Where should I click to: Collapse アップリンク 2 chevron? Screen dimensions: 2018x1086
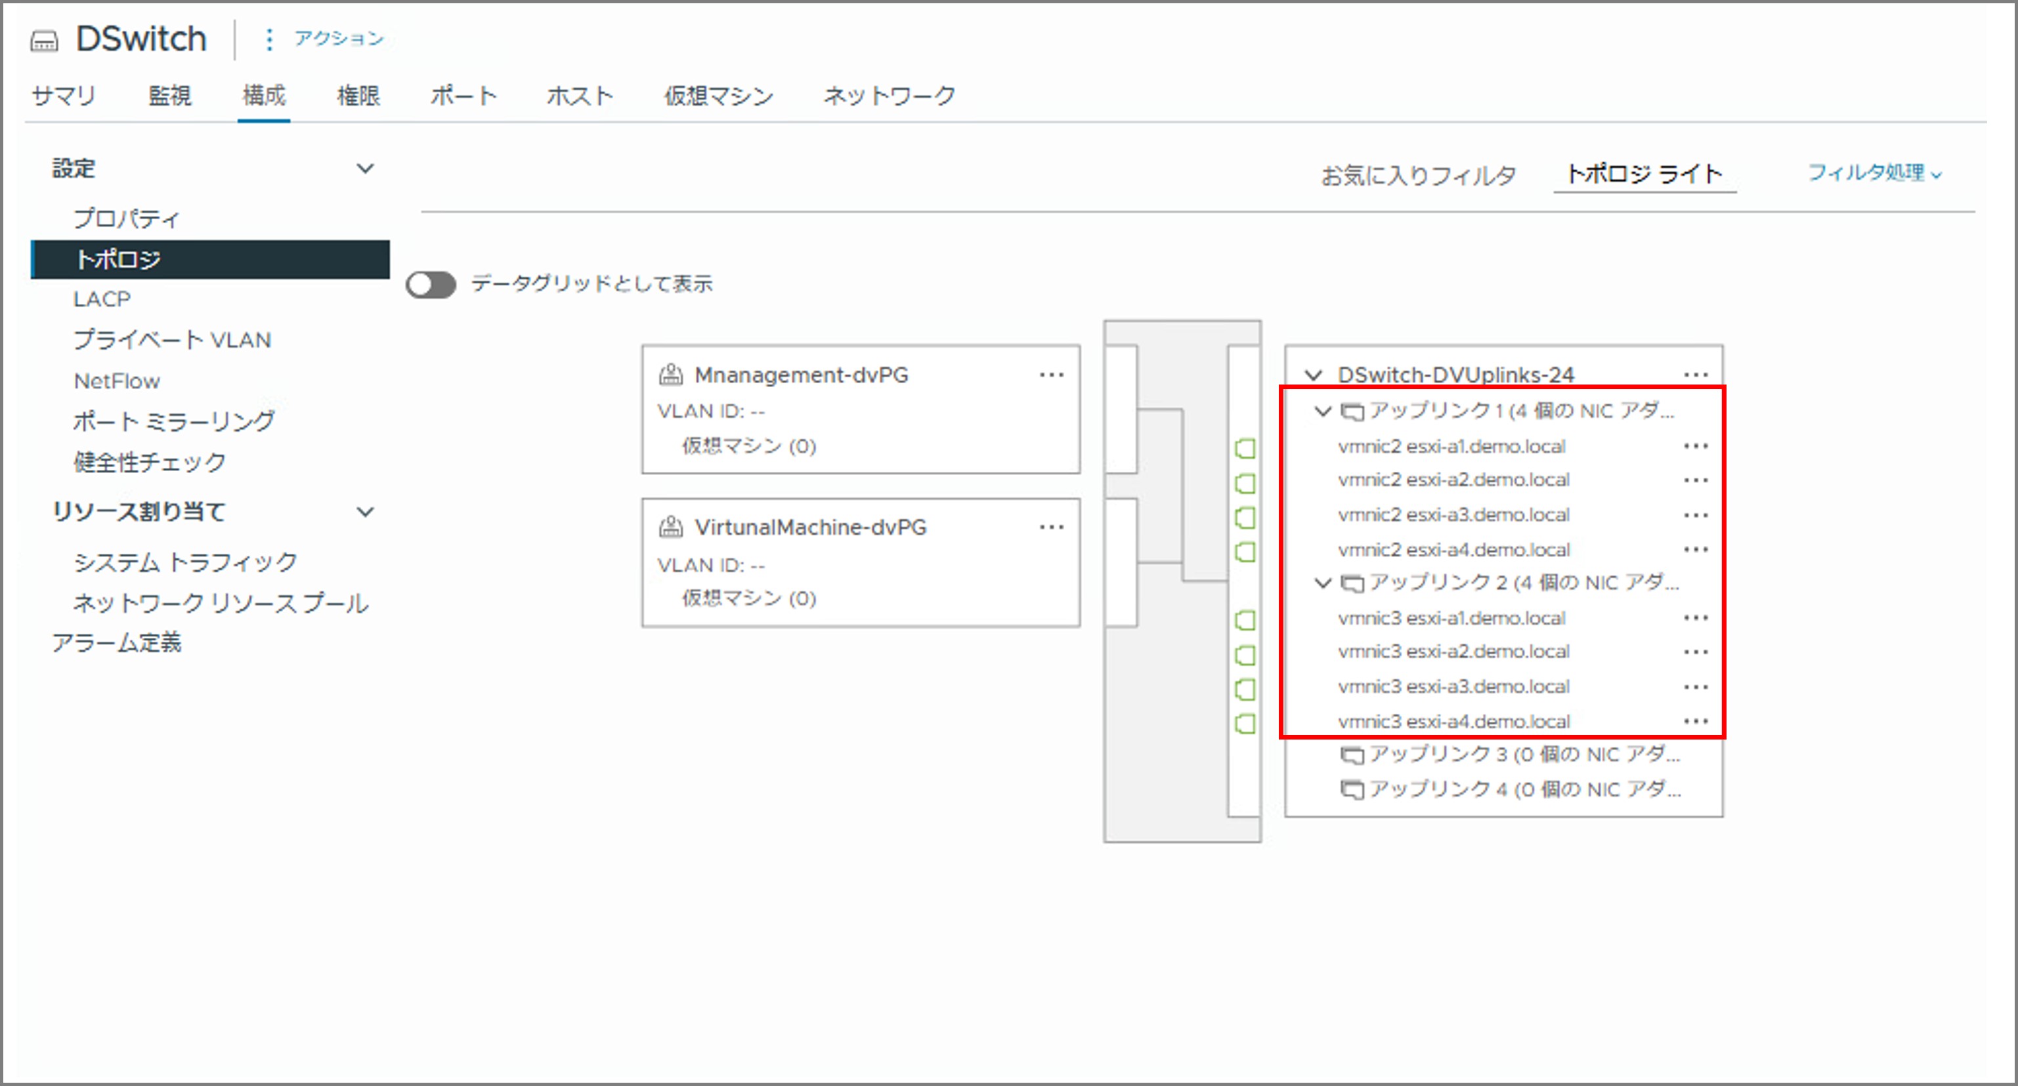click(x=1323, y=583)
